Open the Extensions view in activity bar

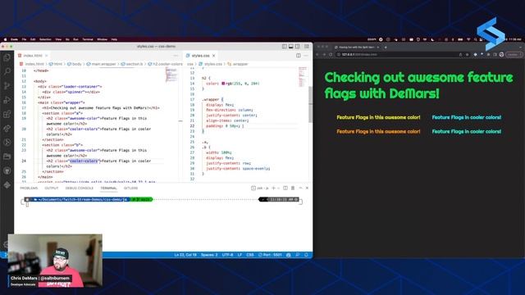coord(7,114)
